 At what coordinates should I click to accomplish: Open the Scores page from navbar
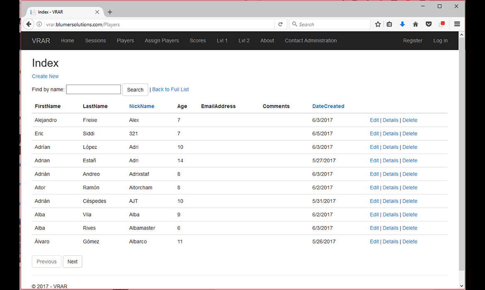pos(198,41)
